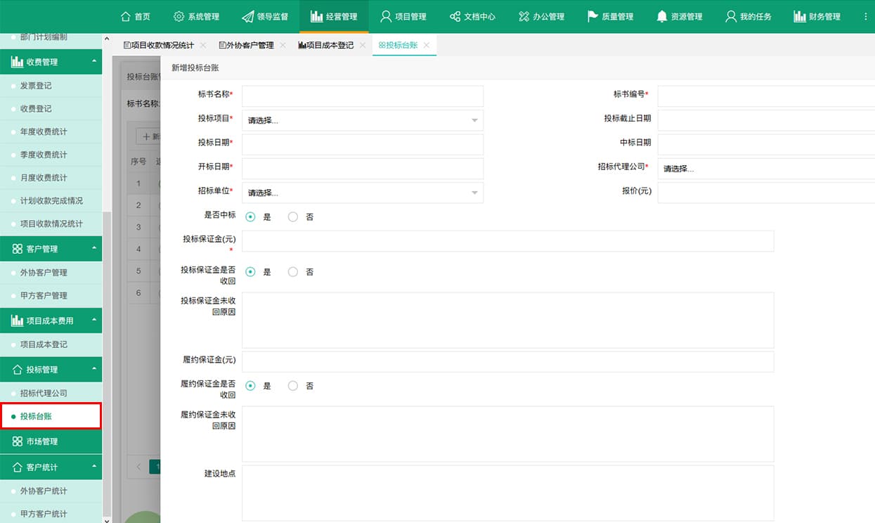Open 季度收费统计 in the sidebar
Viewport: 875px width, 523px height.
pyautogui.click(x=51, y=155)
